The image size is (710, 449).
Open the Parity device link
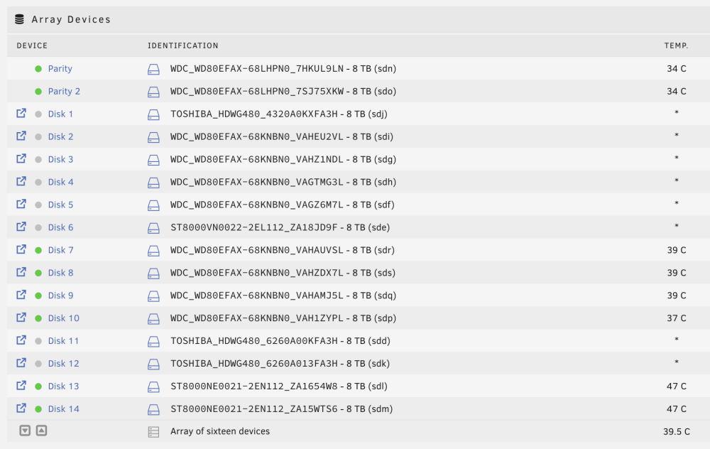[x=60, y=68]
